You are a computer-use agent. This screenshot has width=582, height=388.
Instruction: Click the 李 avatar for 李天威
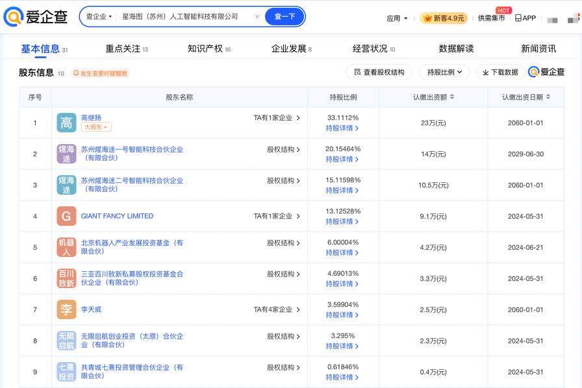66,309
